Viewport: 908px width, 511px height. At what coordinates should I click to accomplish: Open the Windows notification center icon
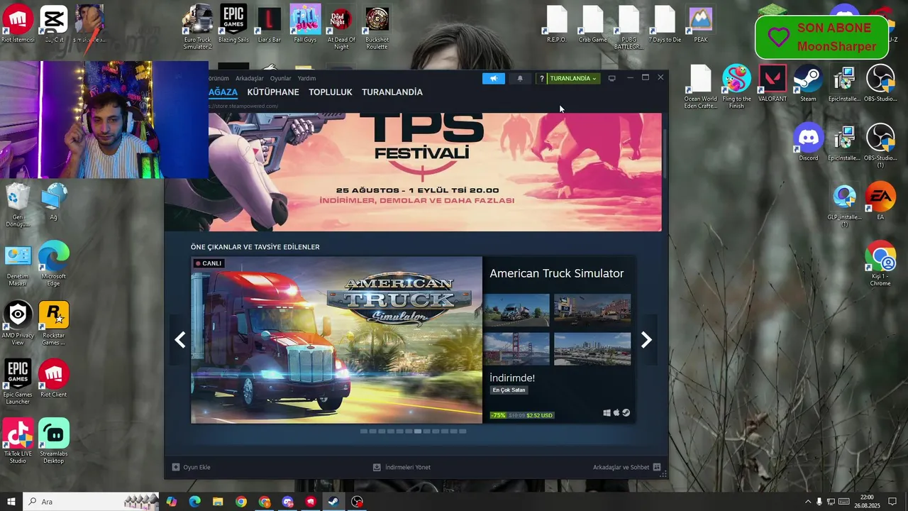[x=892, y=502]
